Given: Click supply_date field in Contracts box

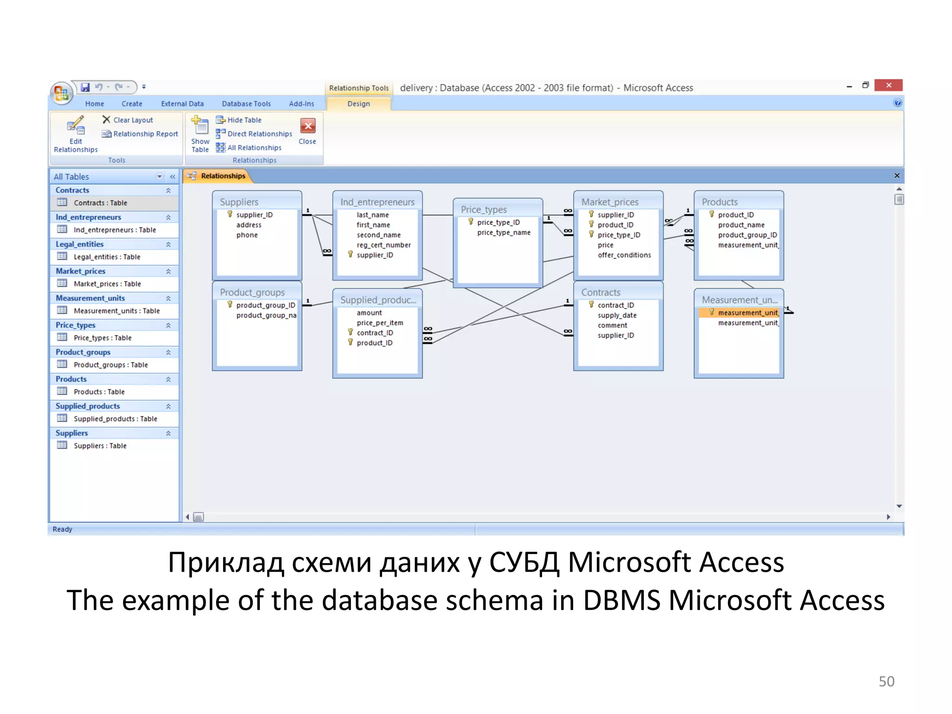Looking at the screenshot, I should tap(617, 315).
